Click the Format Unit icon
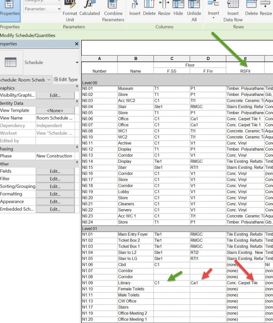The height and width of the screenshot is (323, 273). (x=70, y=4)
